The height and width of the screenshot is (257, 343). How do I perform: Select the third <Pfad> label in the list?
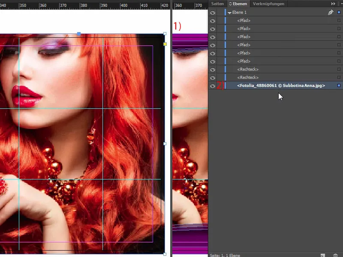pos(244,36)
